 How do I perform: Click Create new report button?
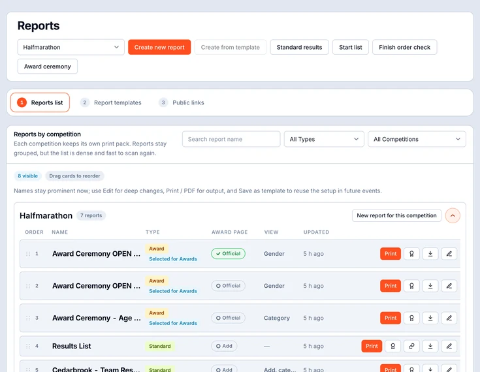(x=159, y=47)
